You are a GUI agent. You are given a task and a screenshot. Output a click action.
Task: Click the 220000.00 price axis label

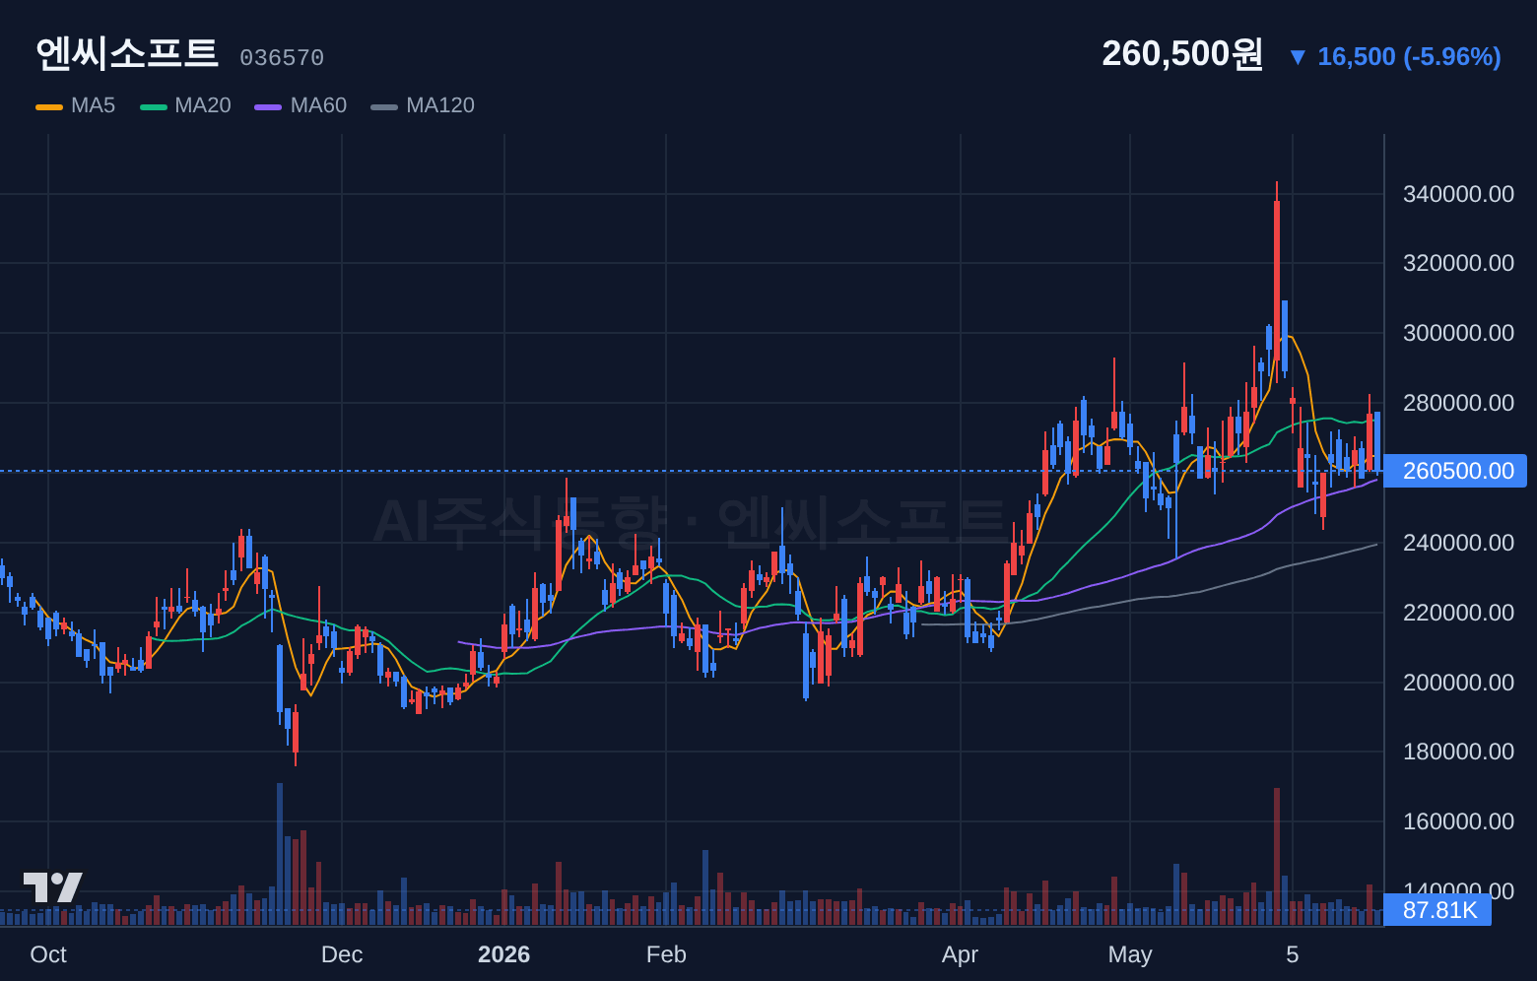click(x=1458, y=613)
